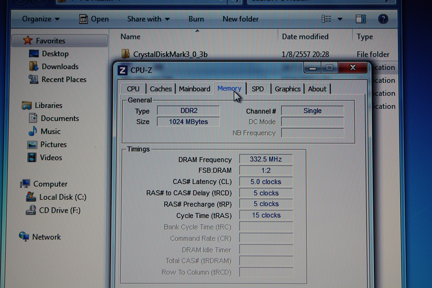432x288 pixels.
Task: Click the Pictures library icon
Action: click(x=32, y=144)
